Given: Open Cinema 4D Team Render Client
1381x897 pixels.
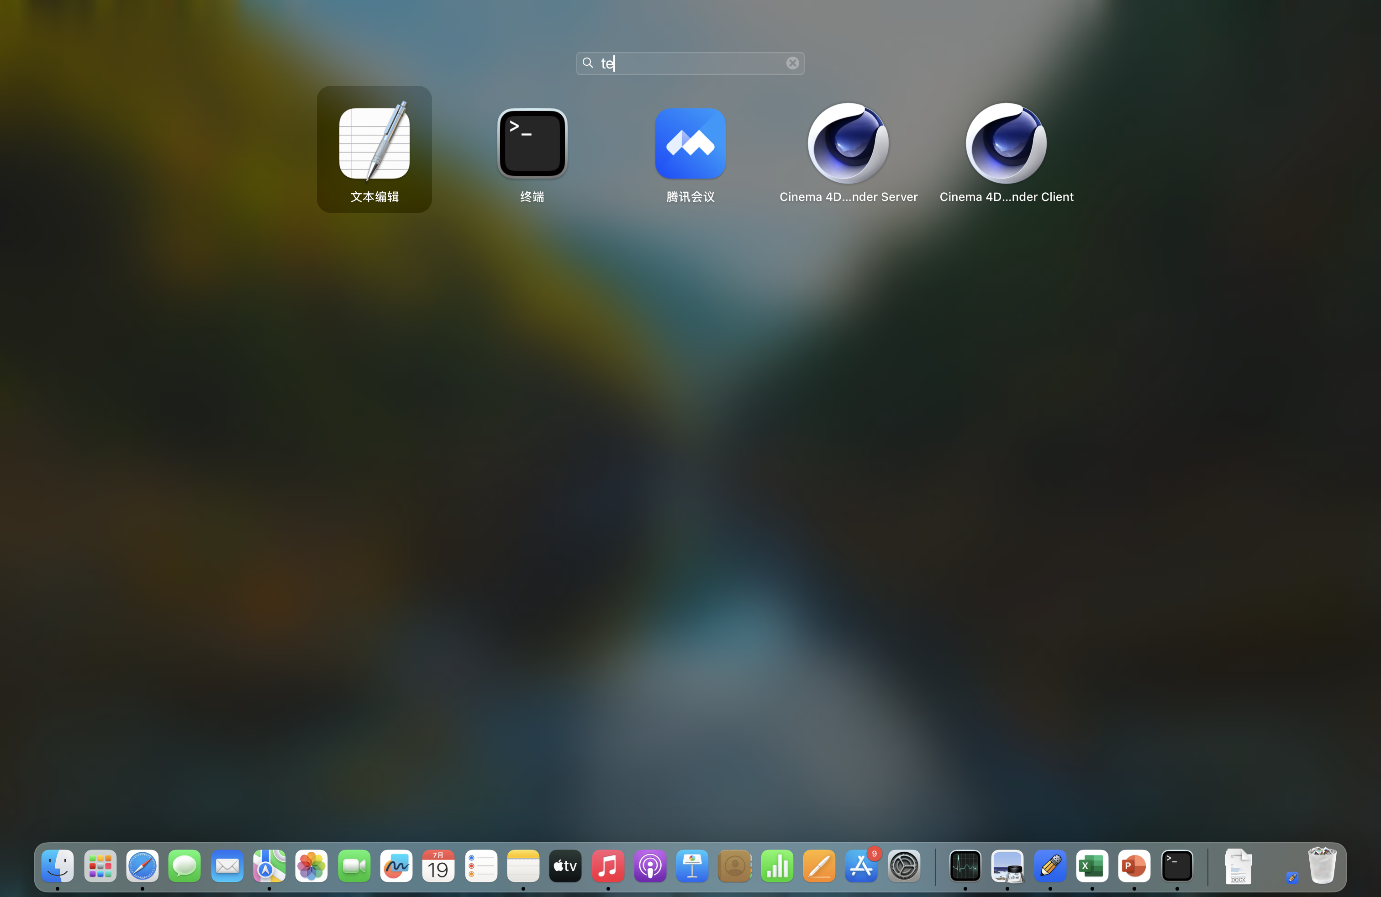Looking at the screenshot, I should click(1006, 144).
